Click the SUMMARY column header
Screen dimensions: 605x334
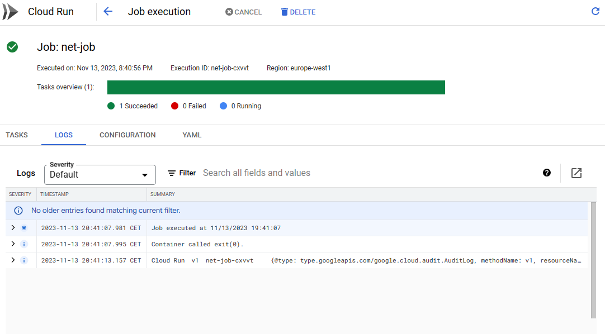point(163,194)
